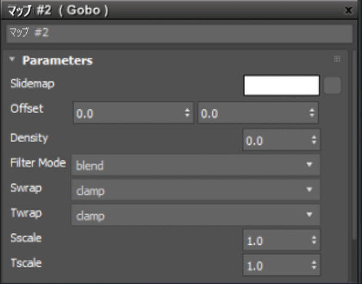Click the Parameters rollout grip dots
The height and width of the screenshot is (284, 362).
pos(337,60)
